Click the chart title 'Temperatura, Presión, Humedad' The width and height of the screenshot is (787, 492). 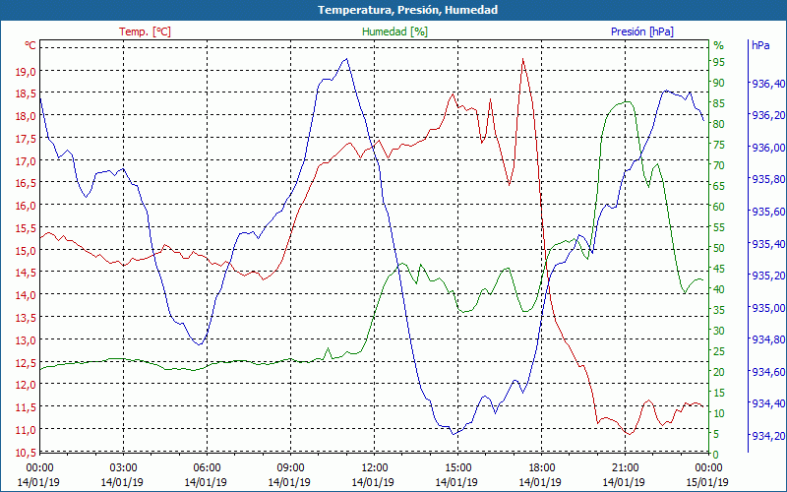coord(407,10)
